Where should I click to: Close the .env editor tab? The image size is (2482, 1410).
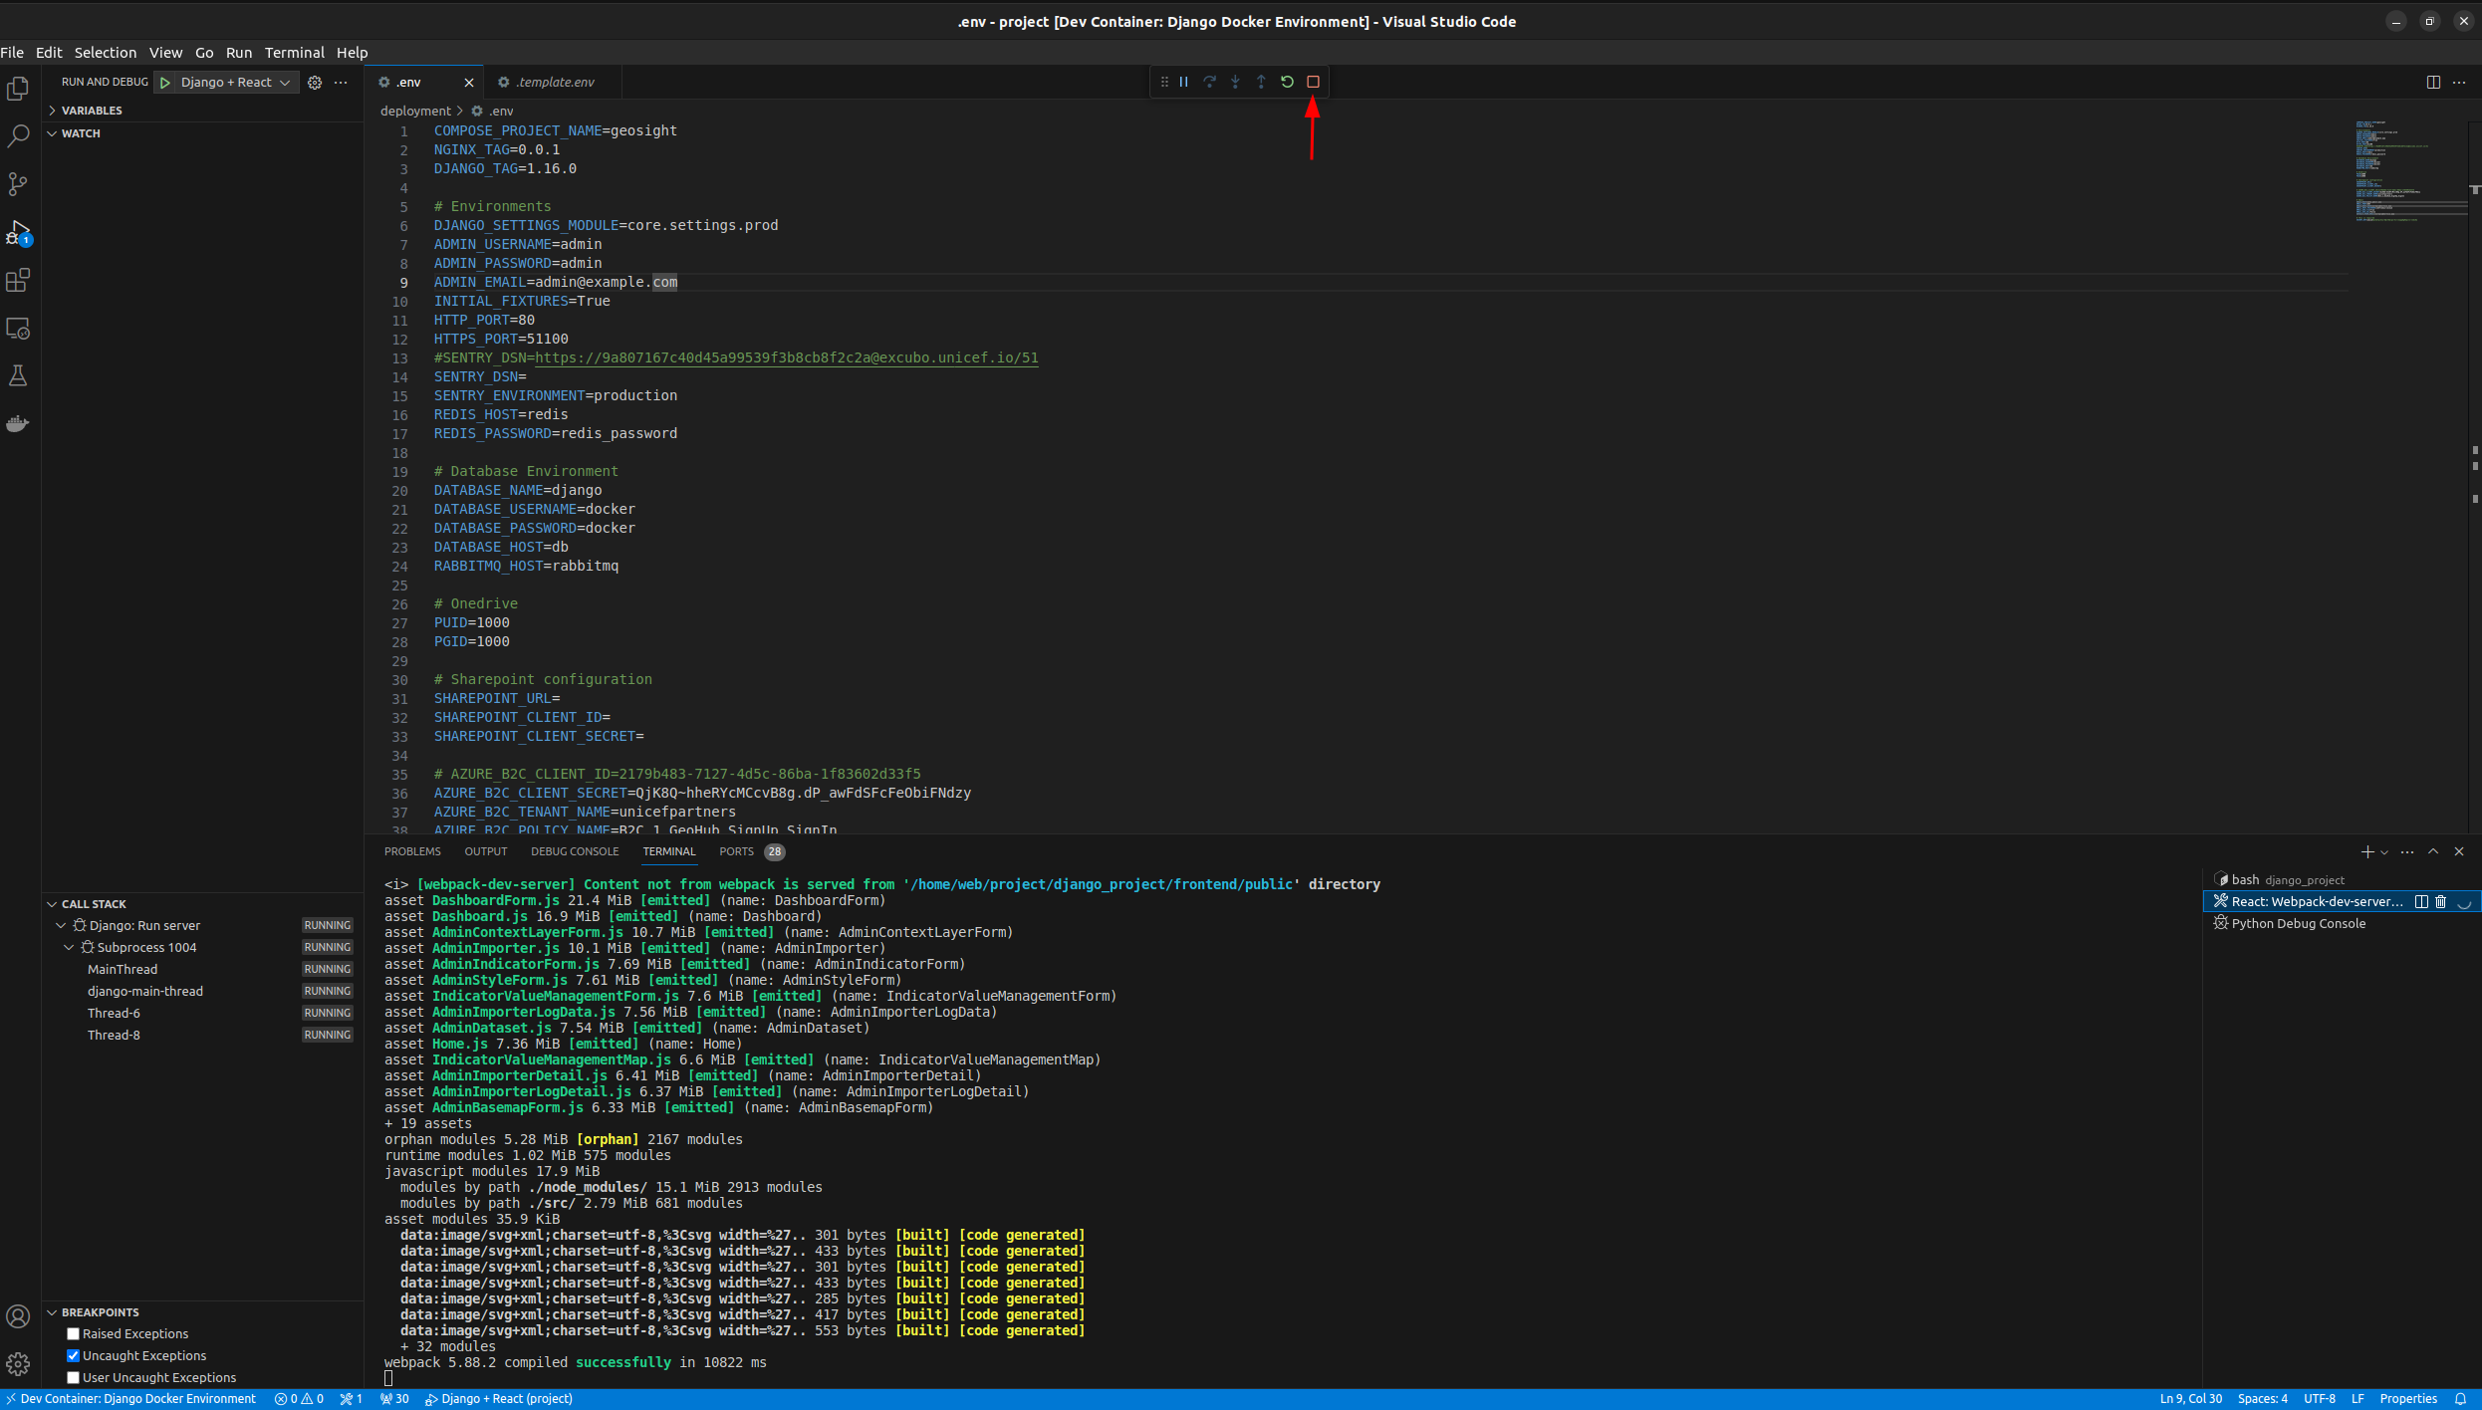click(x=469, y=83)
